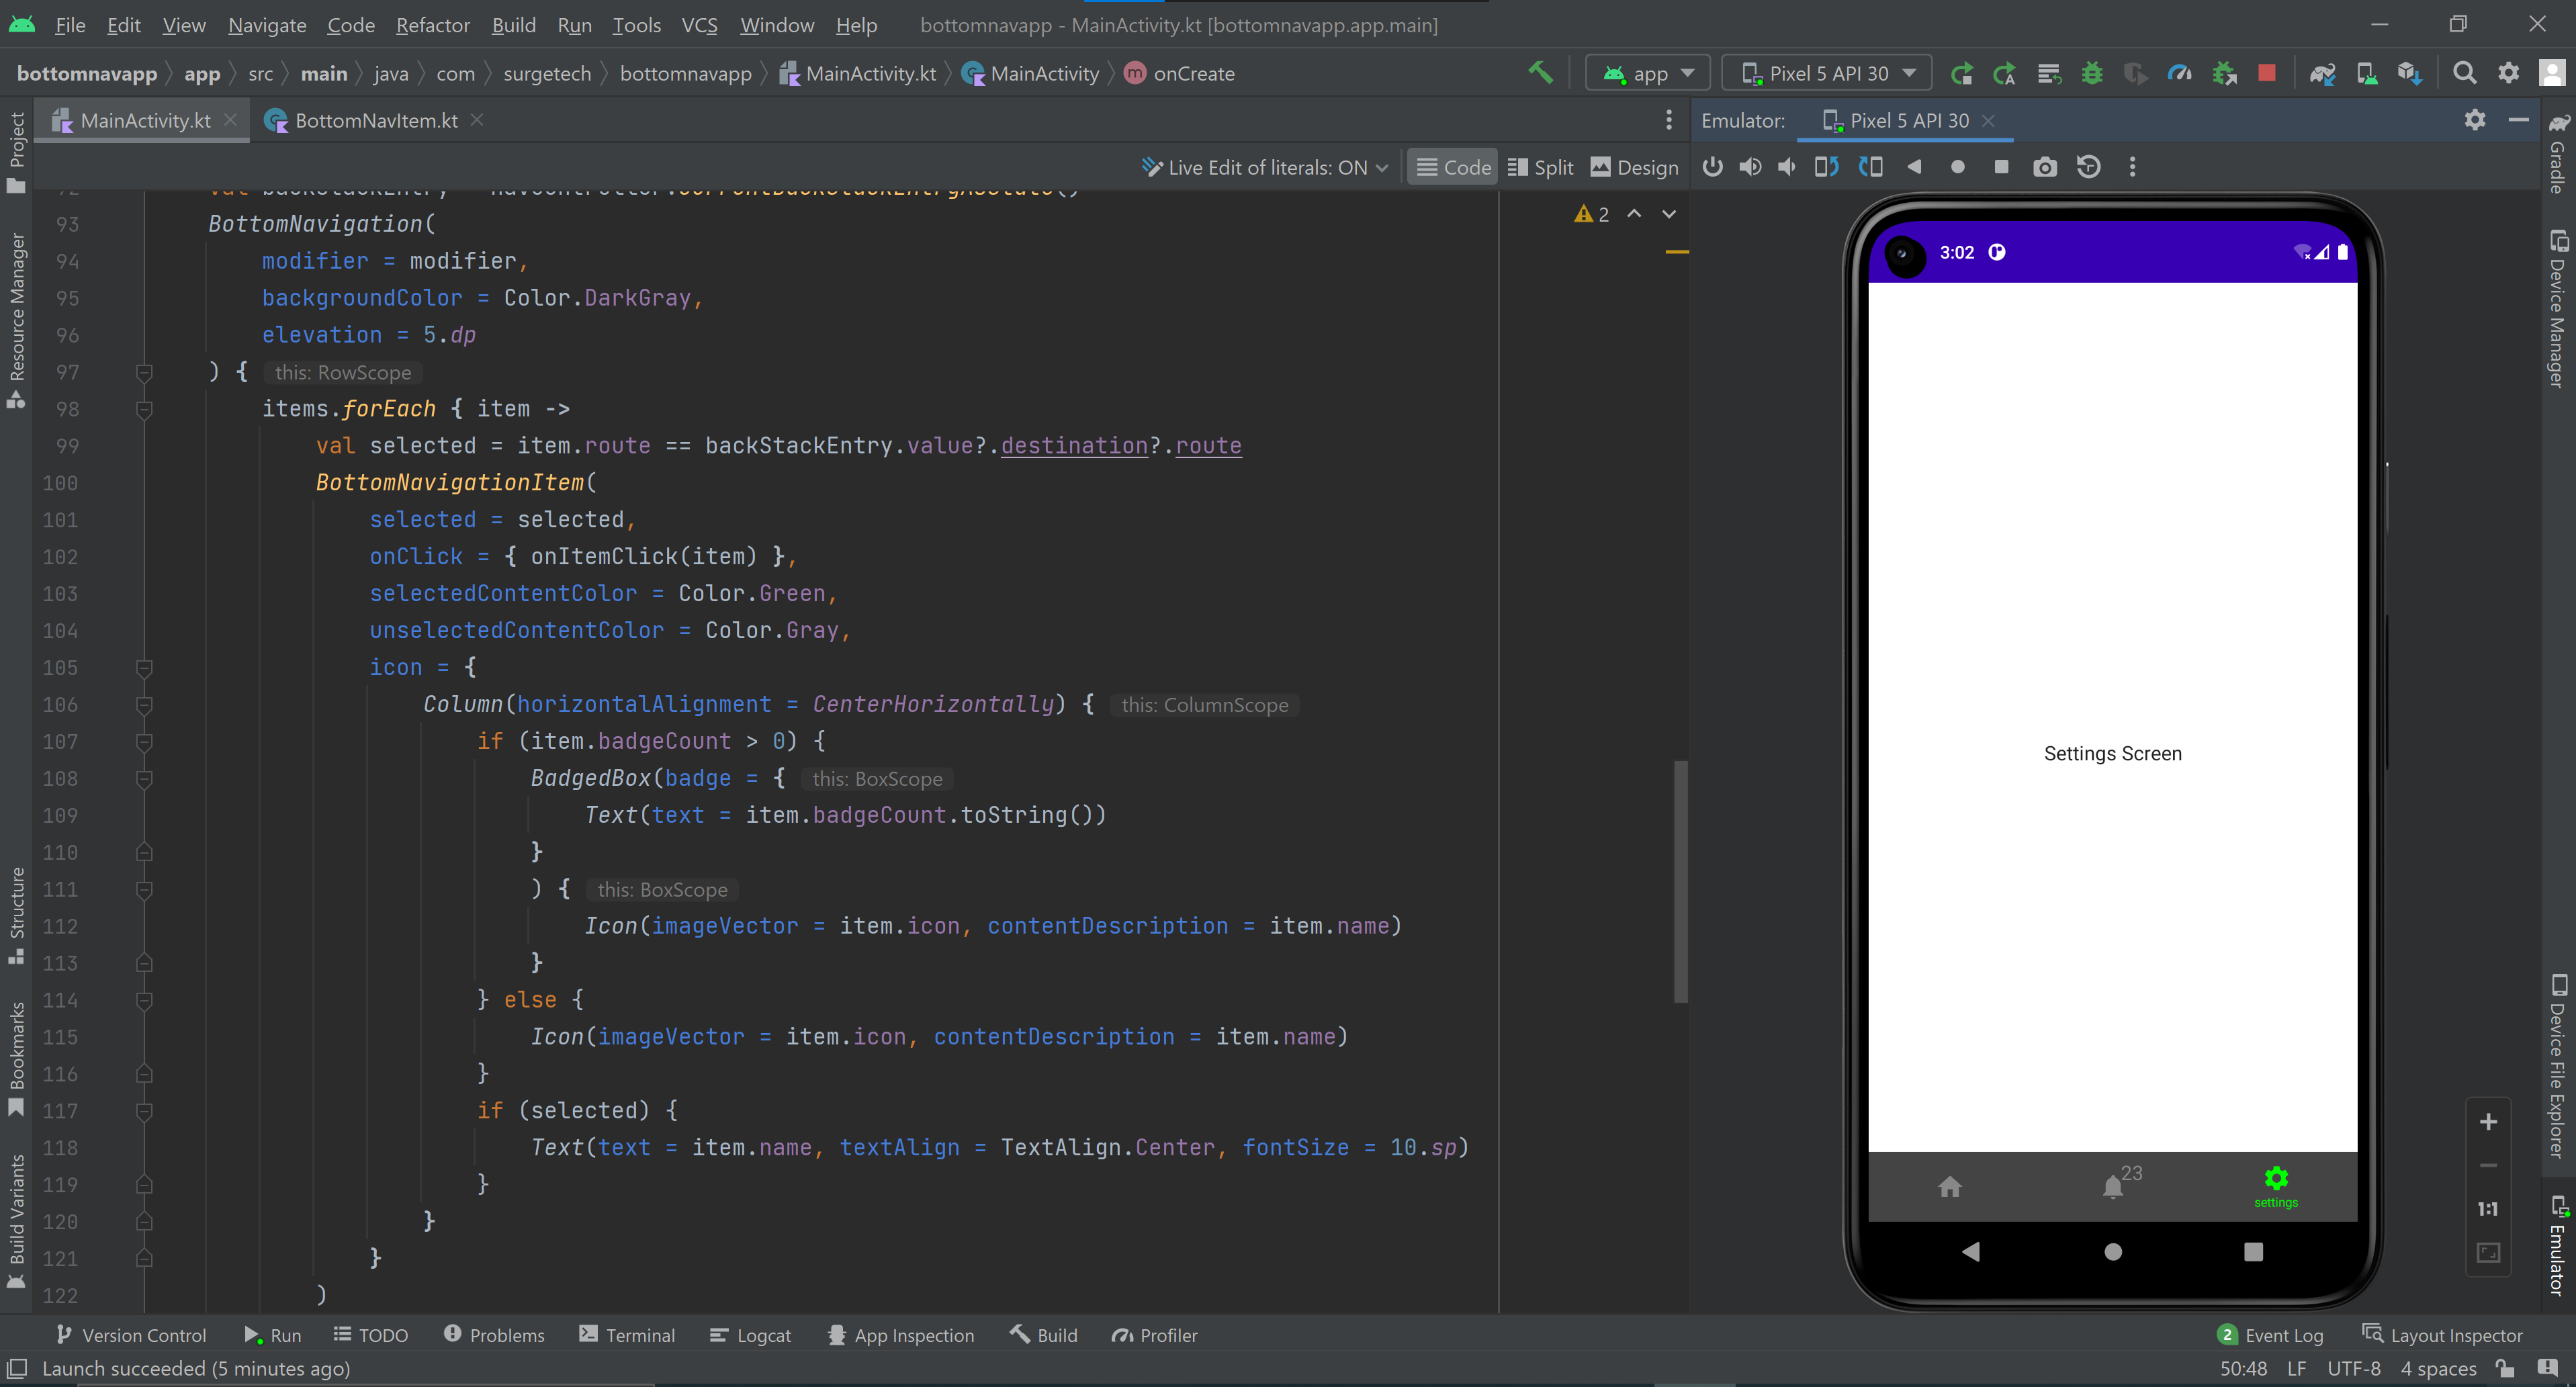
Task: Take a screenshot of the emulator display
Action: pyautogui.click(x=2045, y=167)
